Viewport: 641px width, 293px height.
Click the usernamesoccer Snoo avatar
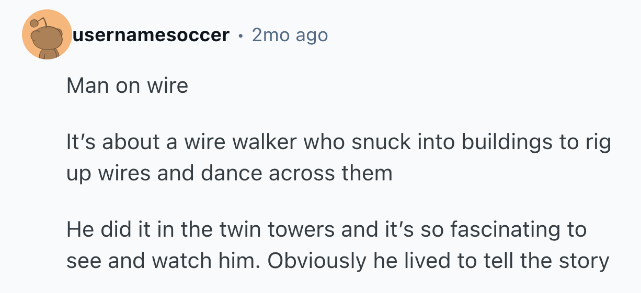[47, 35]
